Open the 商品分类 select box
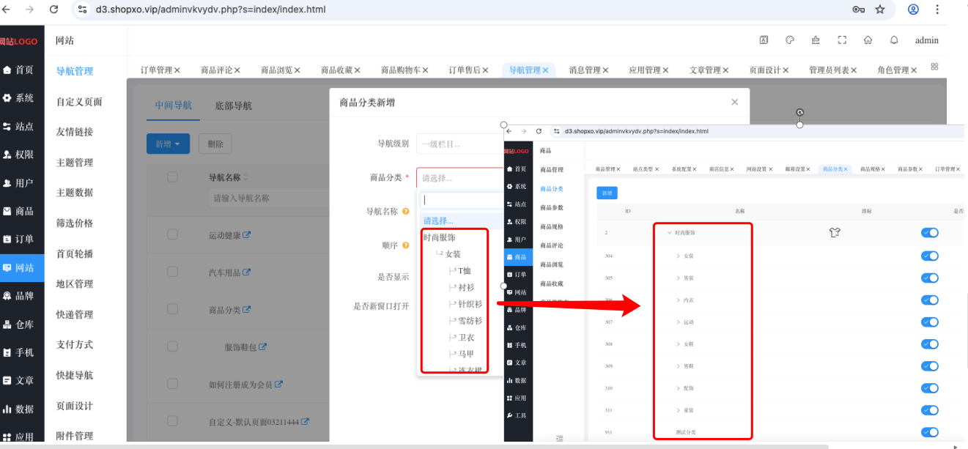The width and height of the screenshot is (968, 449). pyautogui.click(x=459, y=177)
